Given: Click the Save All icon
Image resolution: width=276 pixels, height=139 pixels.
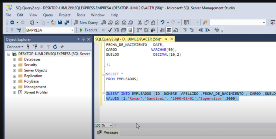Looking at the screenshot, I should (67, 23).
